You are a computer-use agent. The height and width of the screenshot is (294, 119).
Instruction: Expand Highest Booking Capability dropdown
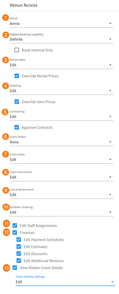pyautogui.click(x=61, y=39)
